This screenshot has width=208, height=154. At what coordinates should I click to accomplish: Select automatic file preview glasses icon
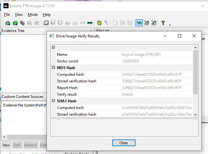[x=139, y=23]
